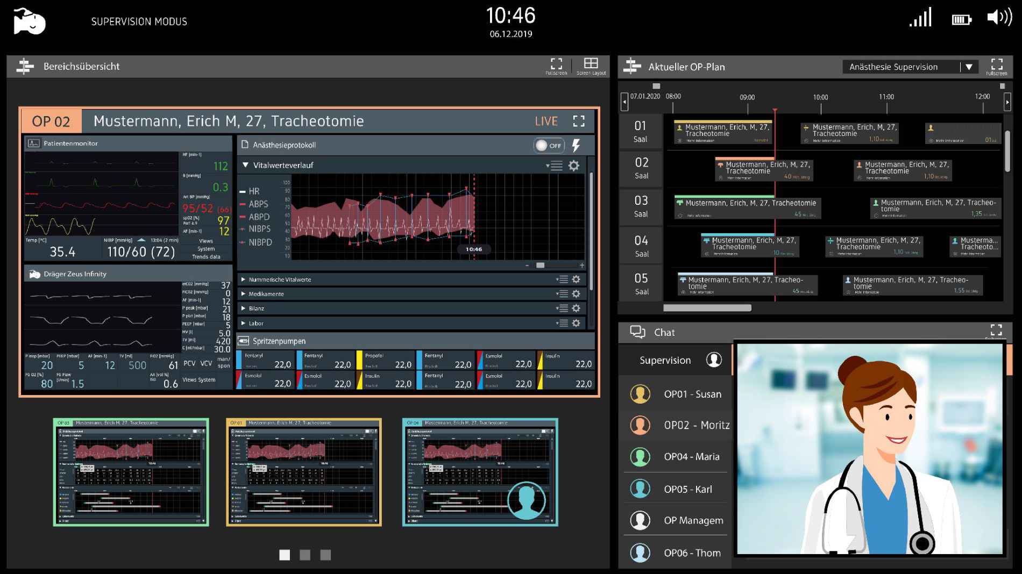Image resolution: width=1022 pixels, height=574 pixels.
Task: Click the PCV ventilation mode button
Action: pyautogui.click(x=189, y=363)
